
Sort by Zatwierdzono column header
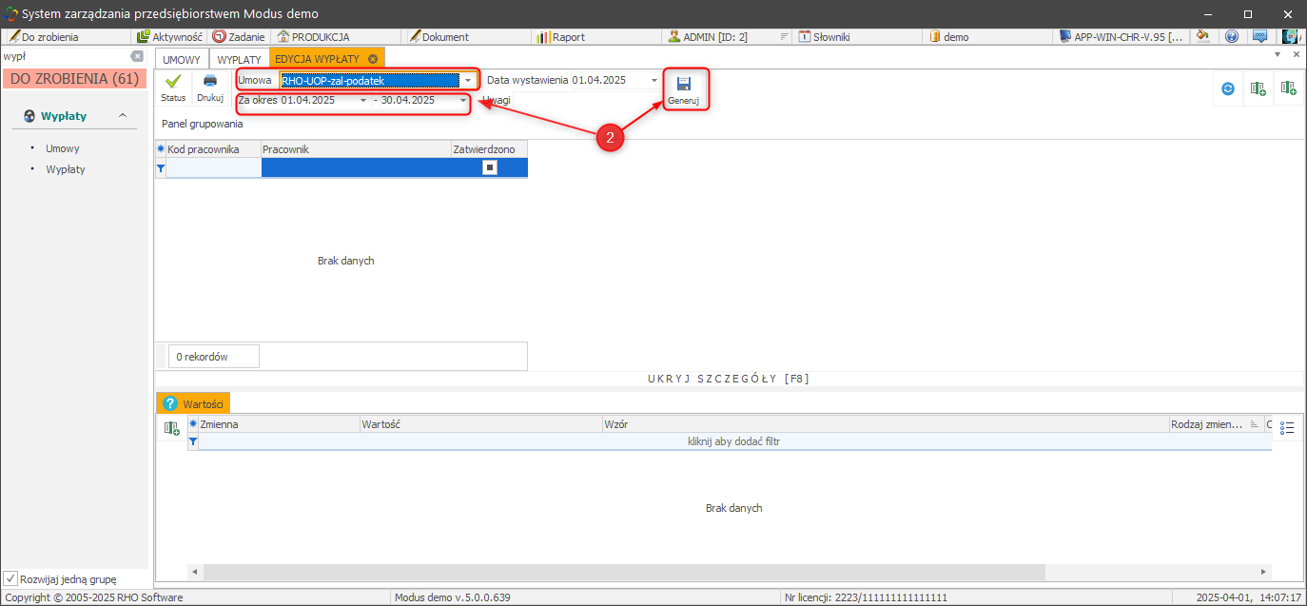(489, 149)
